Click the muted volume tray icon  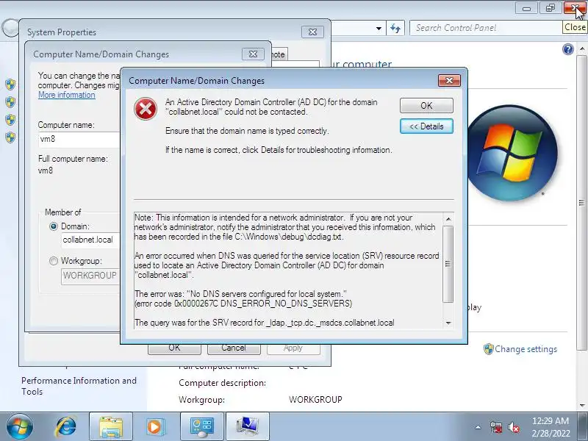pos(513,427)
